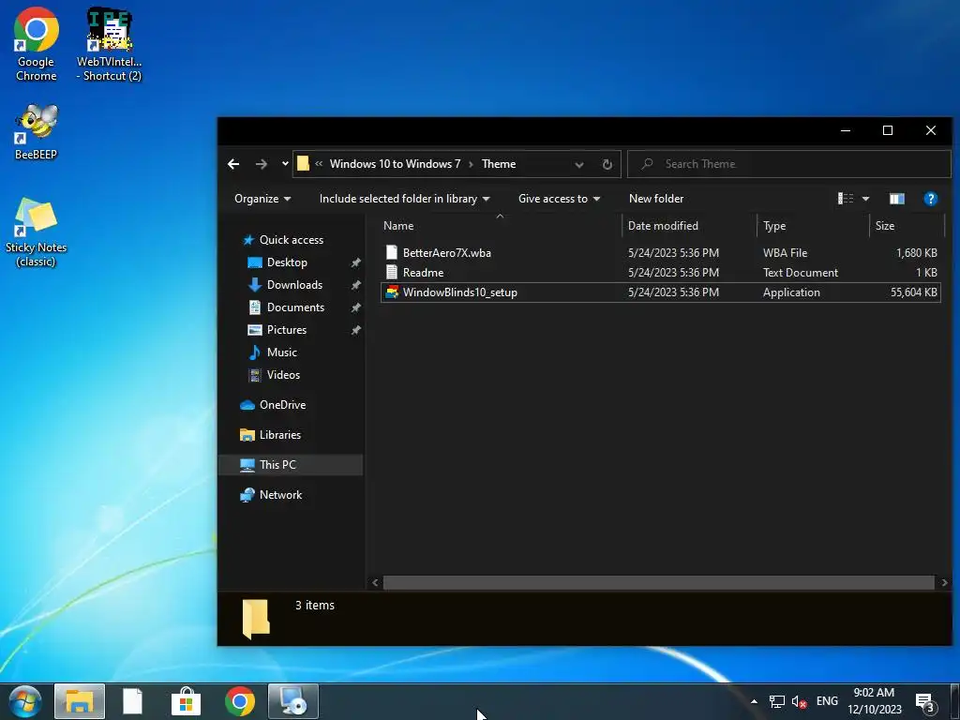The image size is (960, 720).
Task: Click the 55,604 KB size cell
Action: point(914,292)
